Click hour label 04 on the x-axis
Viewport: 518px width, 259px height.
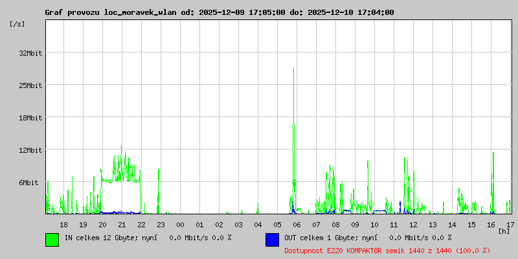[258, 225]
